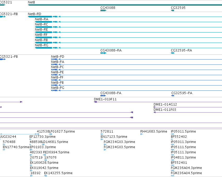Click the 576488 feature glyph

[x=4, y=145]
